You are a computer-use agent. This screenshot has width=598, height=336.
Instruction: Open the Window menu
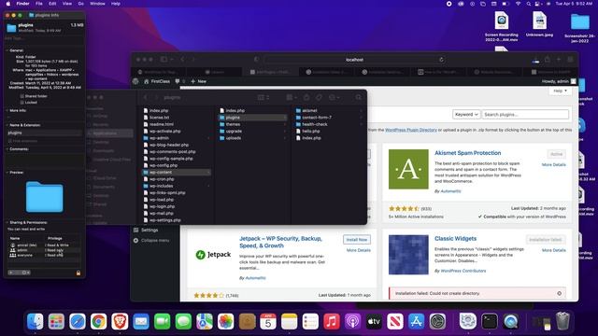click(x=97, y=4)
